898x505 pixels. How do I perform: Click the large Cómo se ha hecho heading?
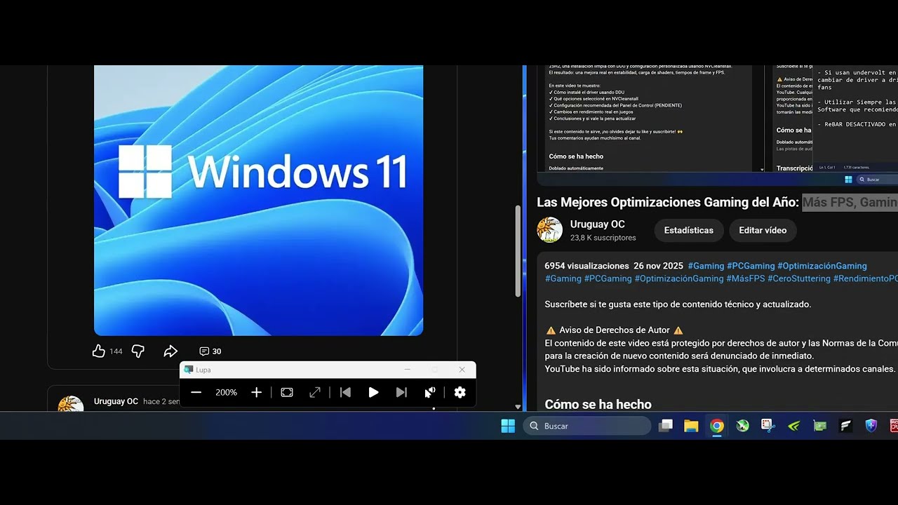tap(598, 405)
